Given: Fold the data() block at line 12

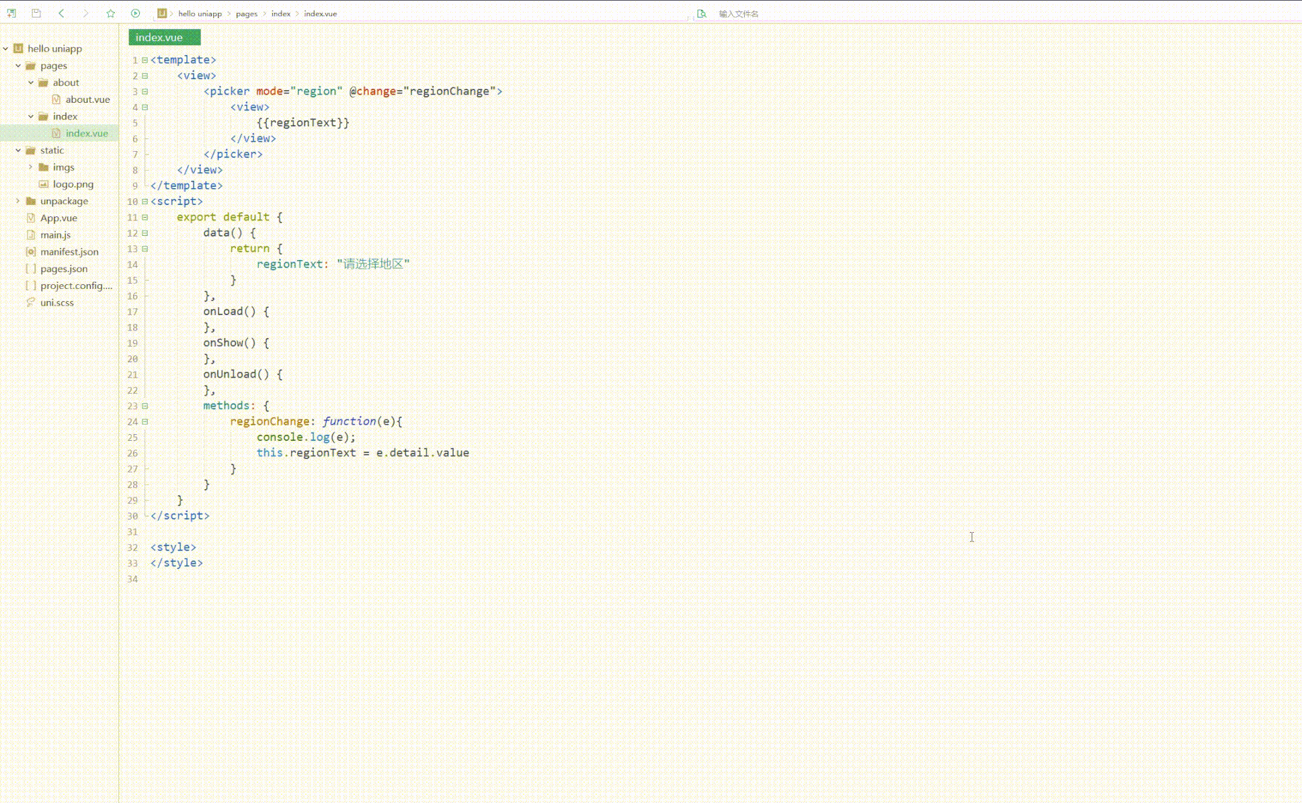Looking at the screenshot, I should click(145, 233).
